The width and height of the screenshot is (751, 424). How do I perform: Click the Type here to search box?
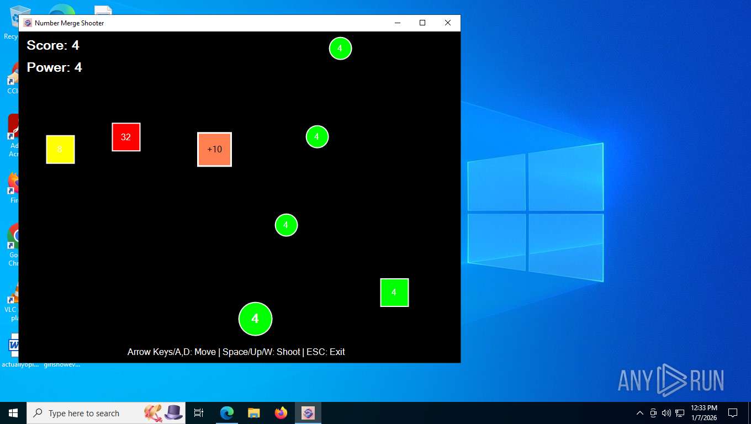(x=106, y=413)
